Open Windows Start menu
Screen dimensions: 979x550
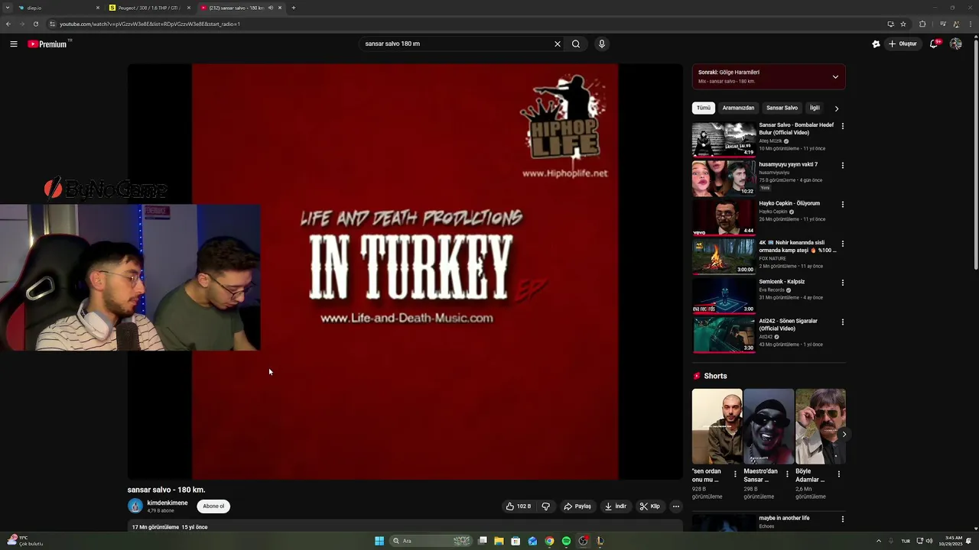tap(379, 541)
